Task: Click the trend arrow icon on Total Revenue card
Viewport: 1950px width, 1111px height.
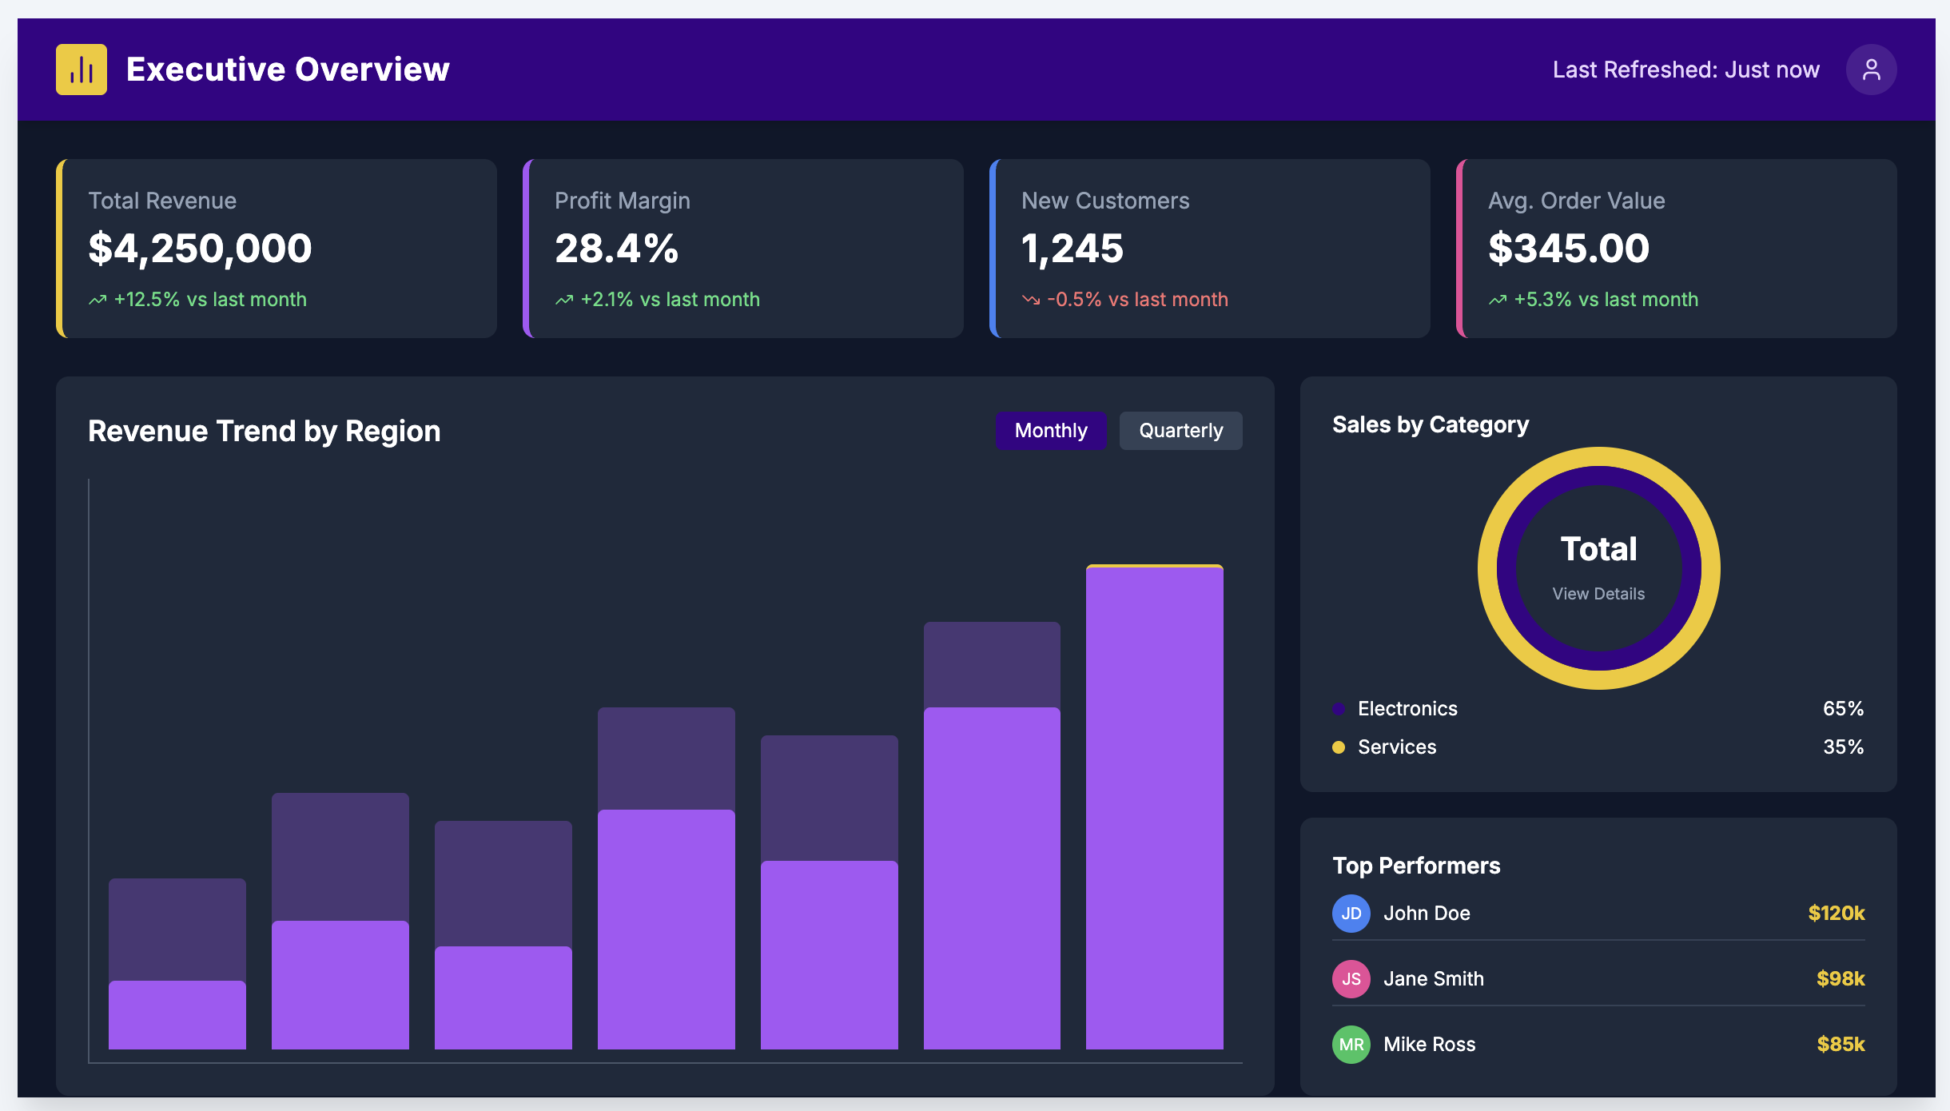Action: (97, 300)
